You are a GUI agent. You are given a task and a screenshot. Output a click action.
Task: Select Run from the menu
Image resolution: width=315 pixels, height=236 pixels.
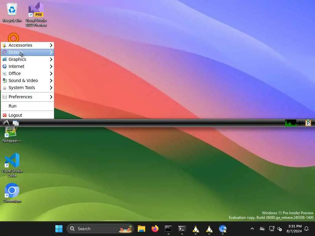(27, 106)
